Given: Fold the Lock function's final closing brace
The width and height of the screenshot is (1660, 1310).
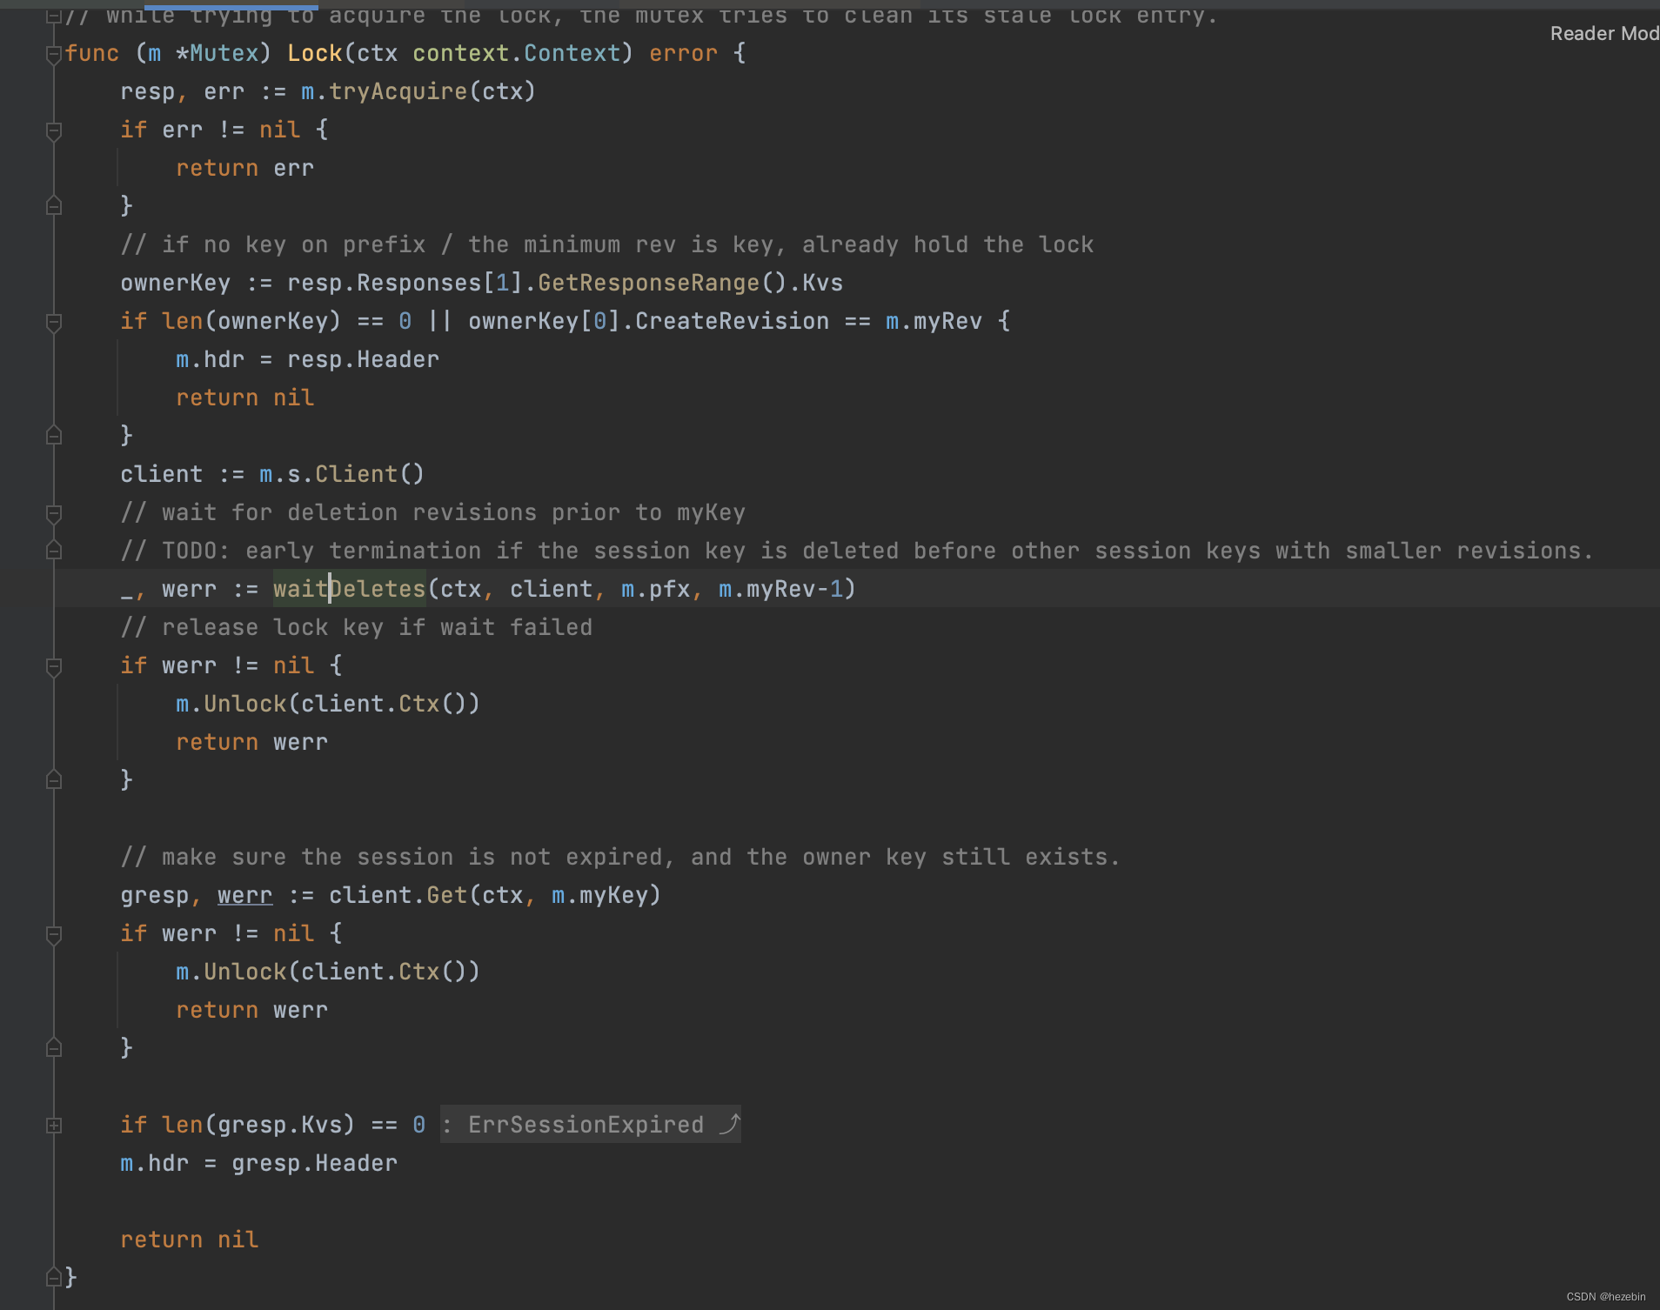Looking at the screenshot, I should pos(54,1278).
